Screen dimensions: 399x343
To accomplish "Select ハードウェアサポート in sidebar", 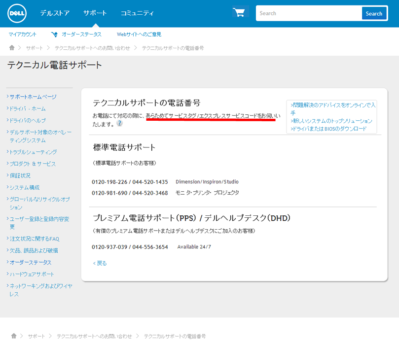I will tap(32, 274).
